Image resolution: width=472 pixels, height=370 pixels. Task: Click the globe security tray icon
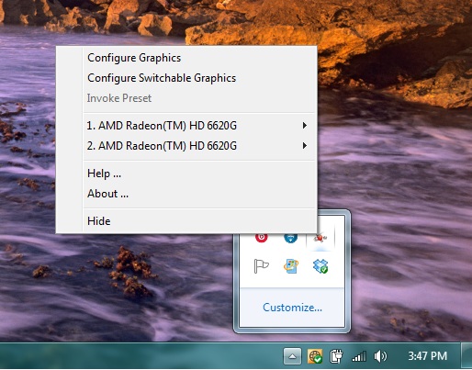tap(315, 356)
